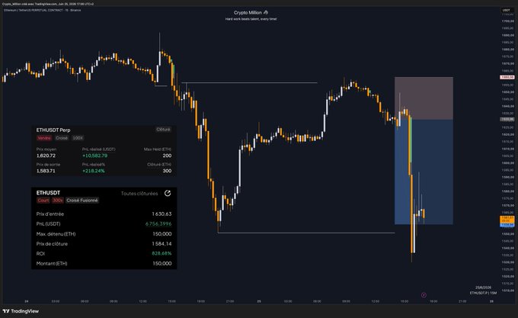Select the Court tag
The image size is (518, 318).
43,201
